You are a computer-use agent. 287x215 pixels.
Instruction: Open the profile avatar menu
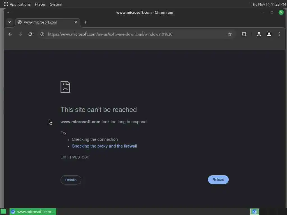pyautogui.click(x=269, y=34)
